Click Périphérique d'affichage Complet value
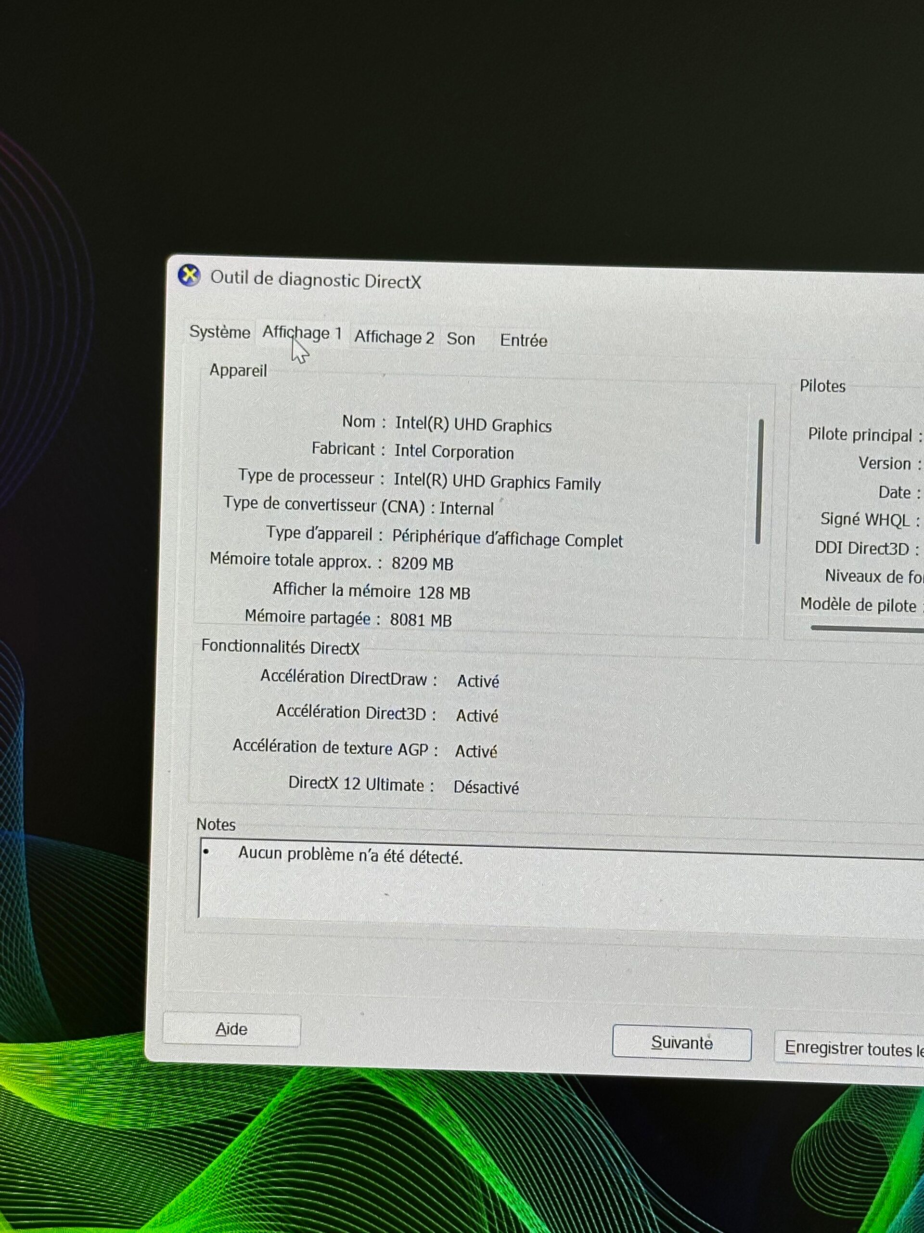The height and width of the screenshot is (1233, 924). click(507, 539)
